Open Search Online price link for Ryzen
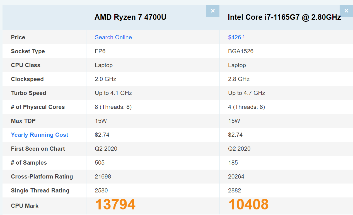The image size is (353, 215). tap(113, 37)
